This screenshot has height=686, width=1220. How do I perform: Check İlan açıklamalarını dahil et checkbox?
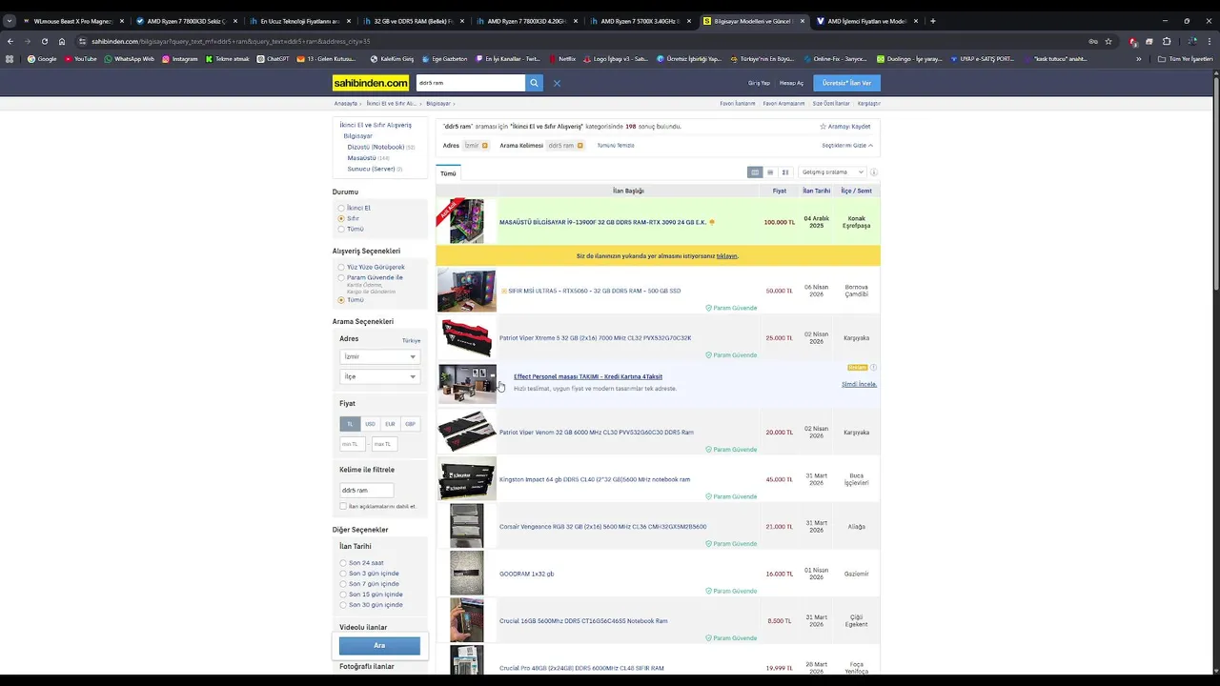click(343, 506)
